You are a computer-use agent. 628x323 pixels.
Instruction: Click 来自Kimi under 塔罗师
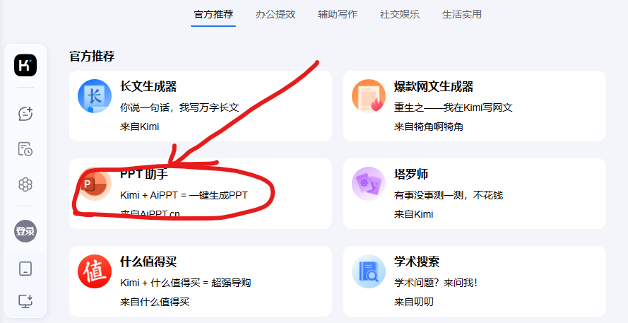coord(413,214)
